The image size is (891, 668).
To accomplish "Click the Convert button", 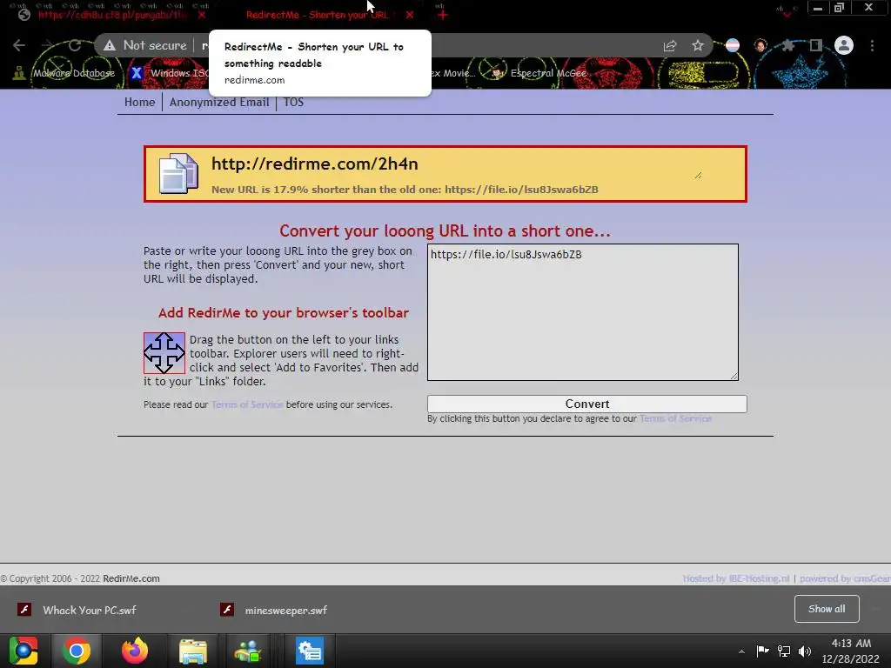I will click(x=587, y=404).
